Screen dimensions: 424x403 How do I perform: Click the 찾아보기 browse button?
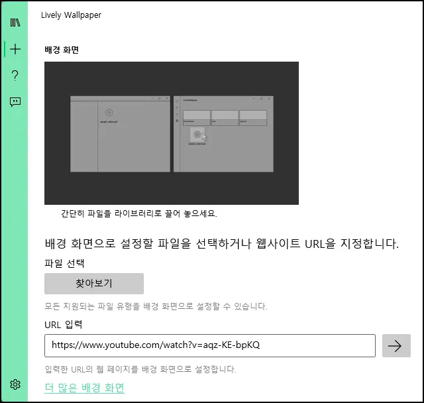click(x=94, y=284)
